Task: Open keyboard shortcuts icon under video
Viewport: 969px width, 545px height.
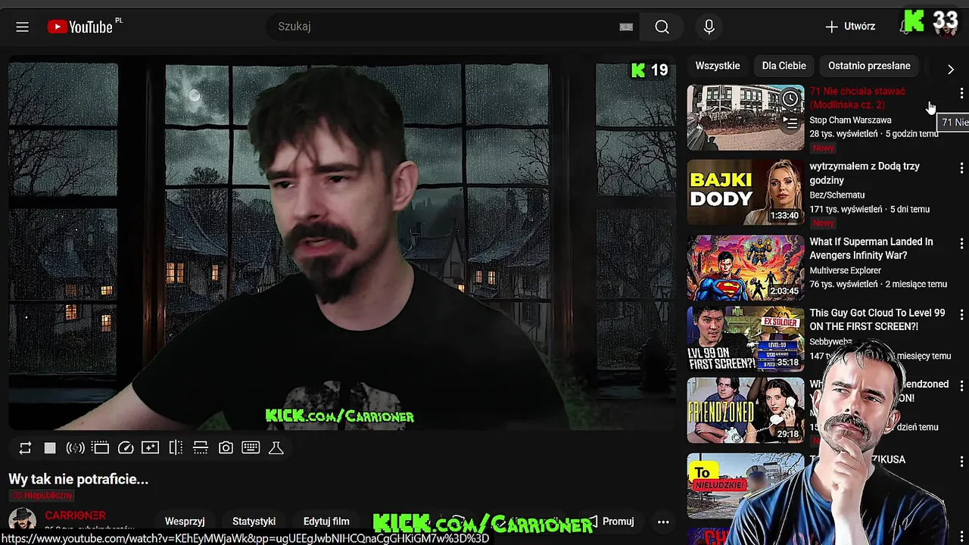Action: (251, 448)
